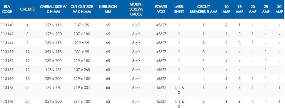285x108 pixels.
Task: Select BLA code 113176 in last row
Action: click(x=7, y=102)
